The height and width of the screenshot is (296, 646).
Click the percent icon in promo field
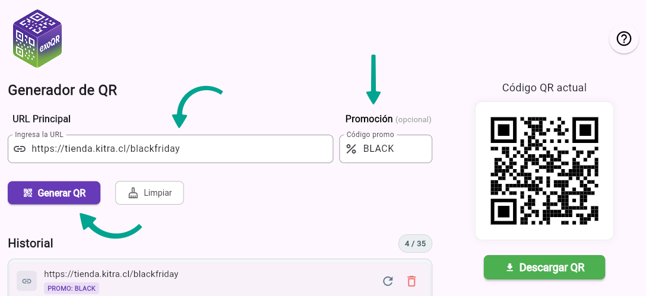[x=351, y=149]
